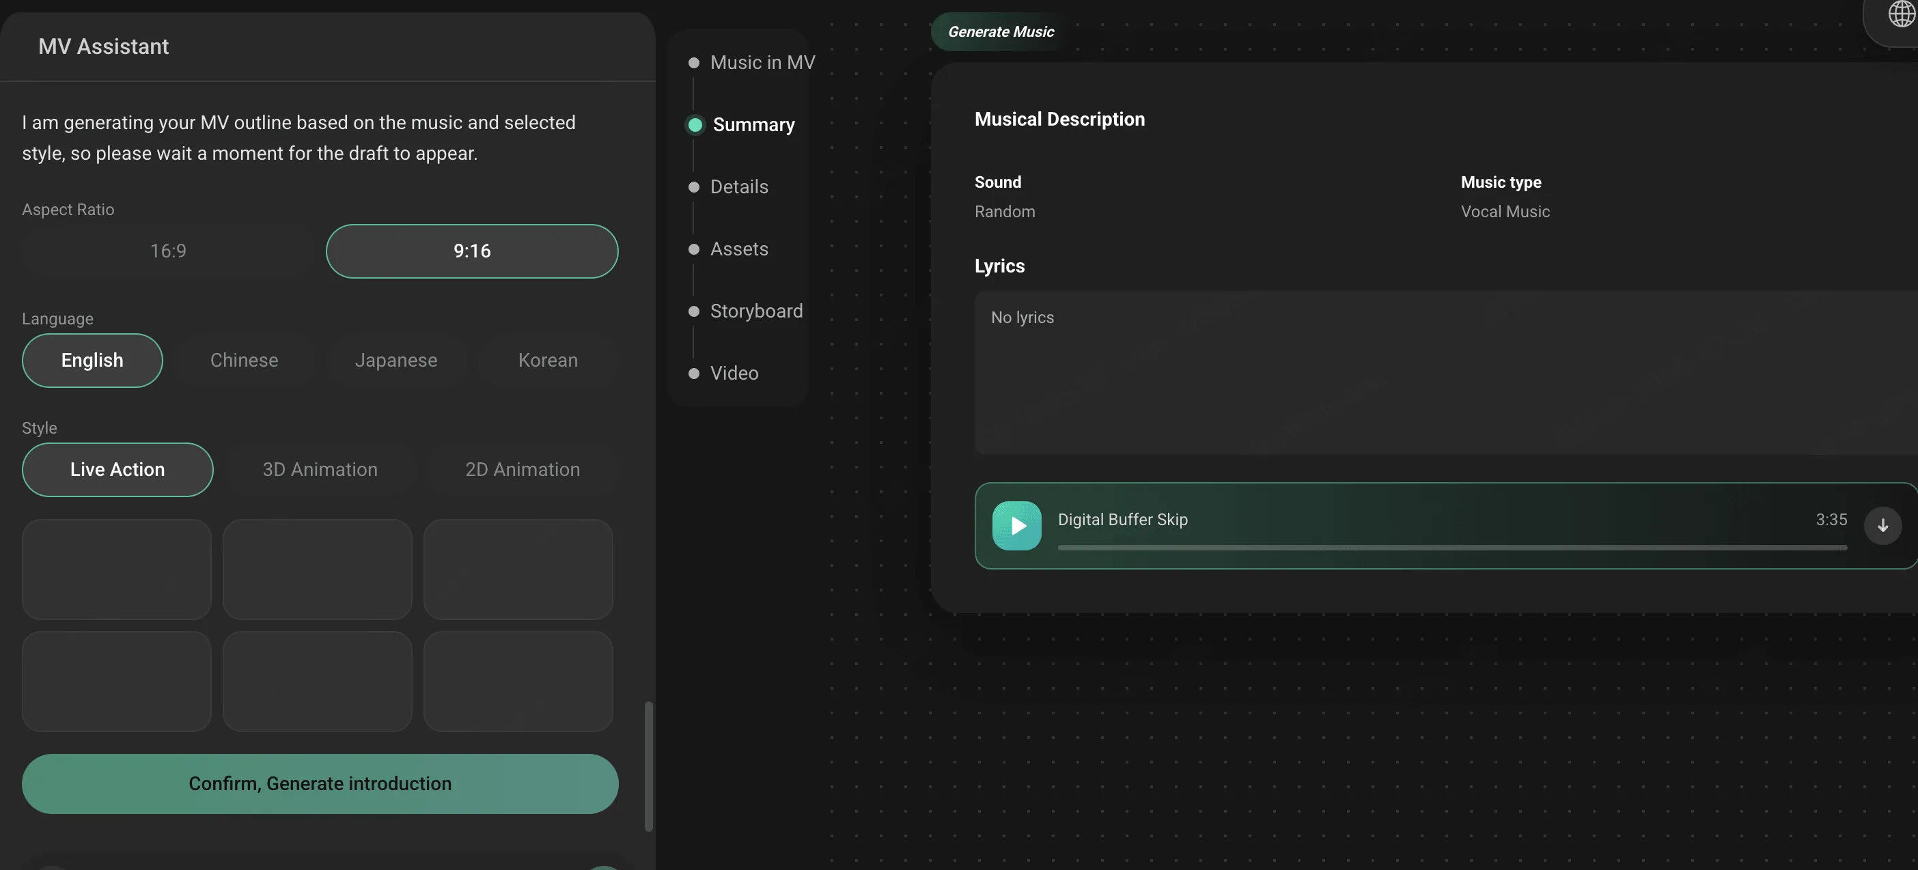Click Confirm, Generate introduction button
1918x870 pixels.
coord(320,784)
